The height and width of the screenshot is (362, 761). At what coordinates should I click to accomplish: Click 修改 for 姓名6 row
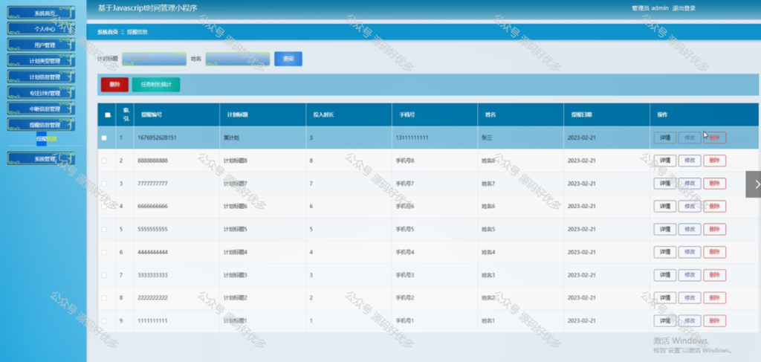[x=690, y=206]
